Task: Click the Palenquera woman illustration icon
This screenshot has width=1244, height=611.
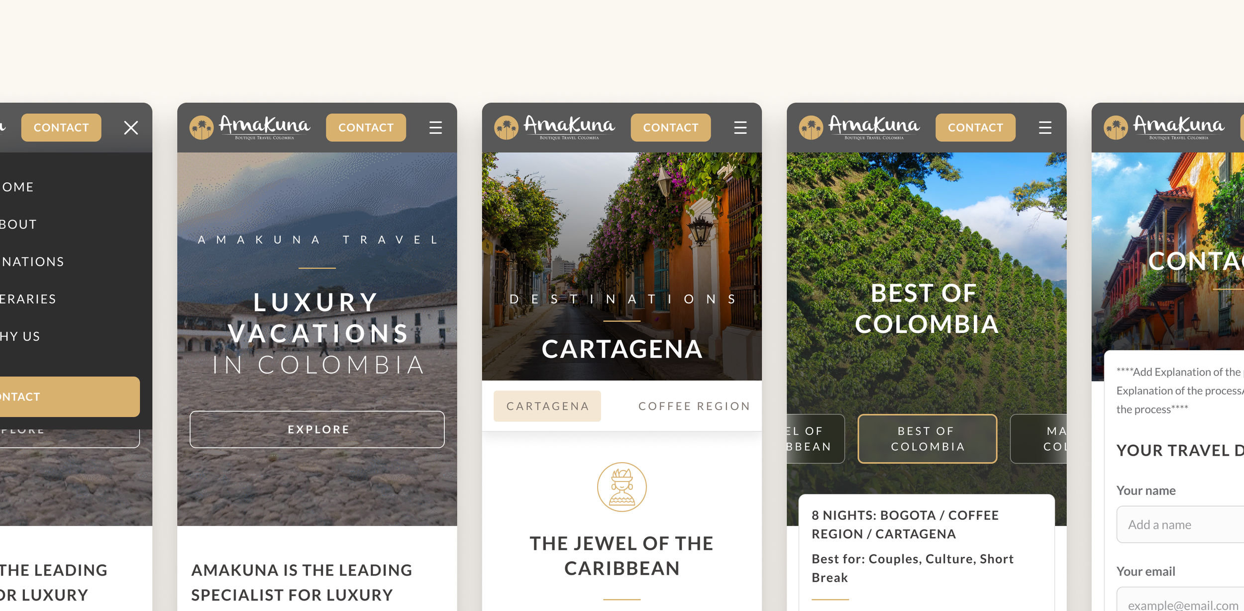Action: [x=622, y=487]
